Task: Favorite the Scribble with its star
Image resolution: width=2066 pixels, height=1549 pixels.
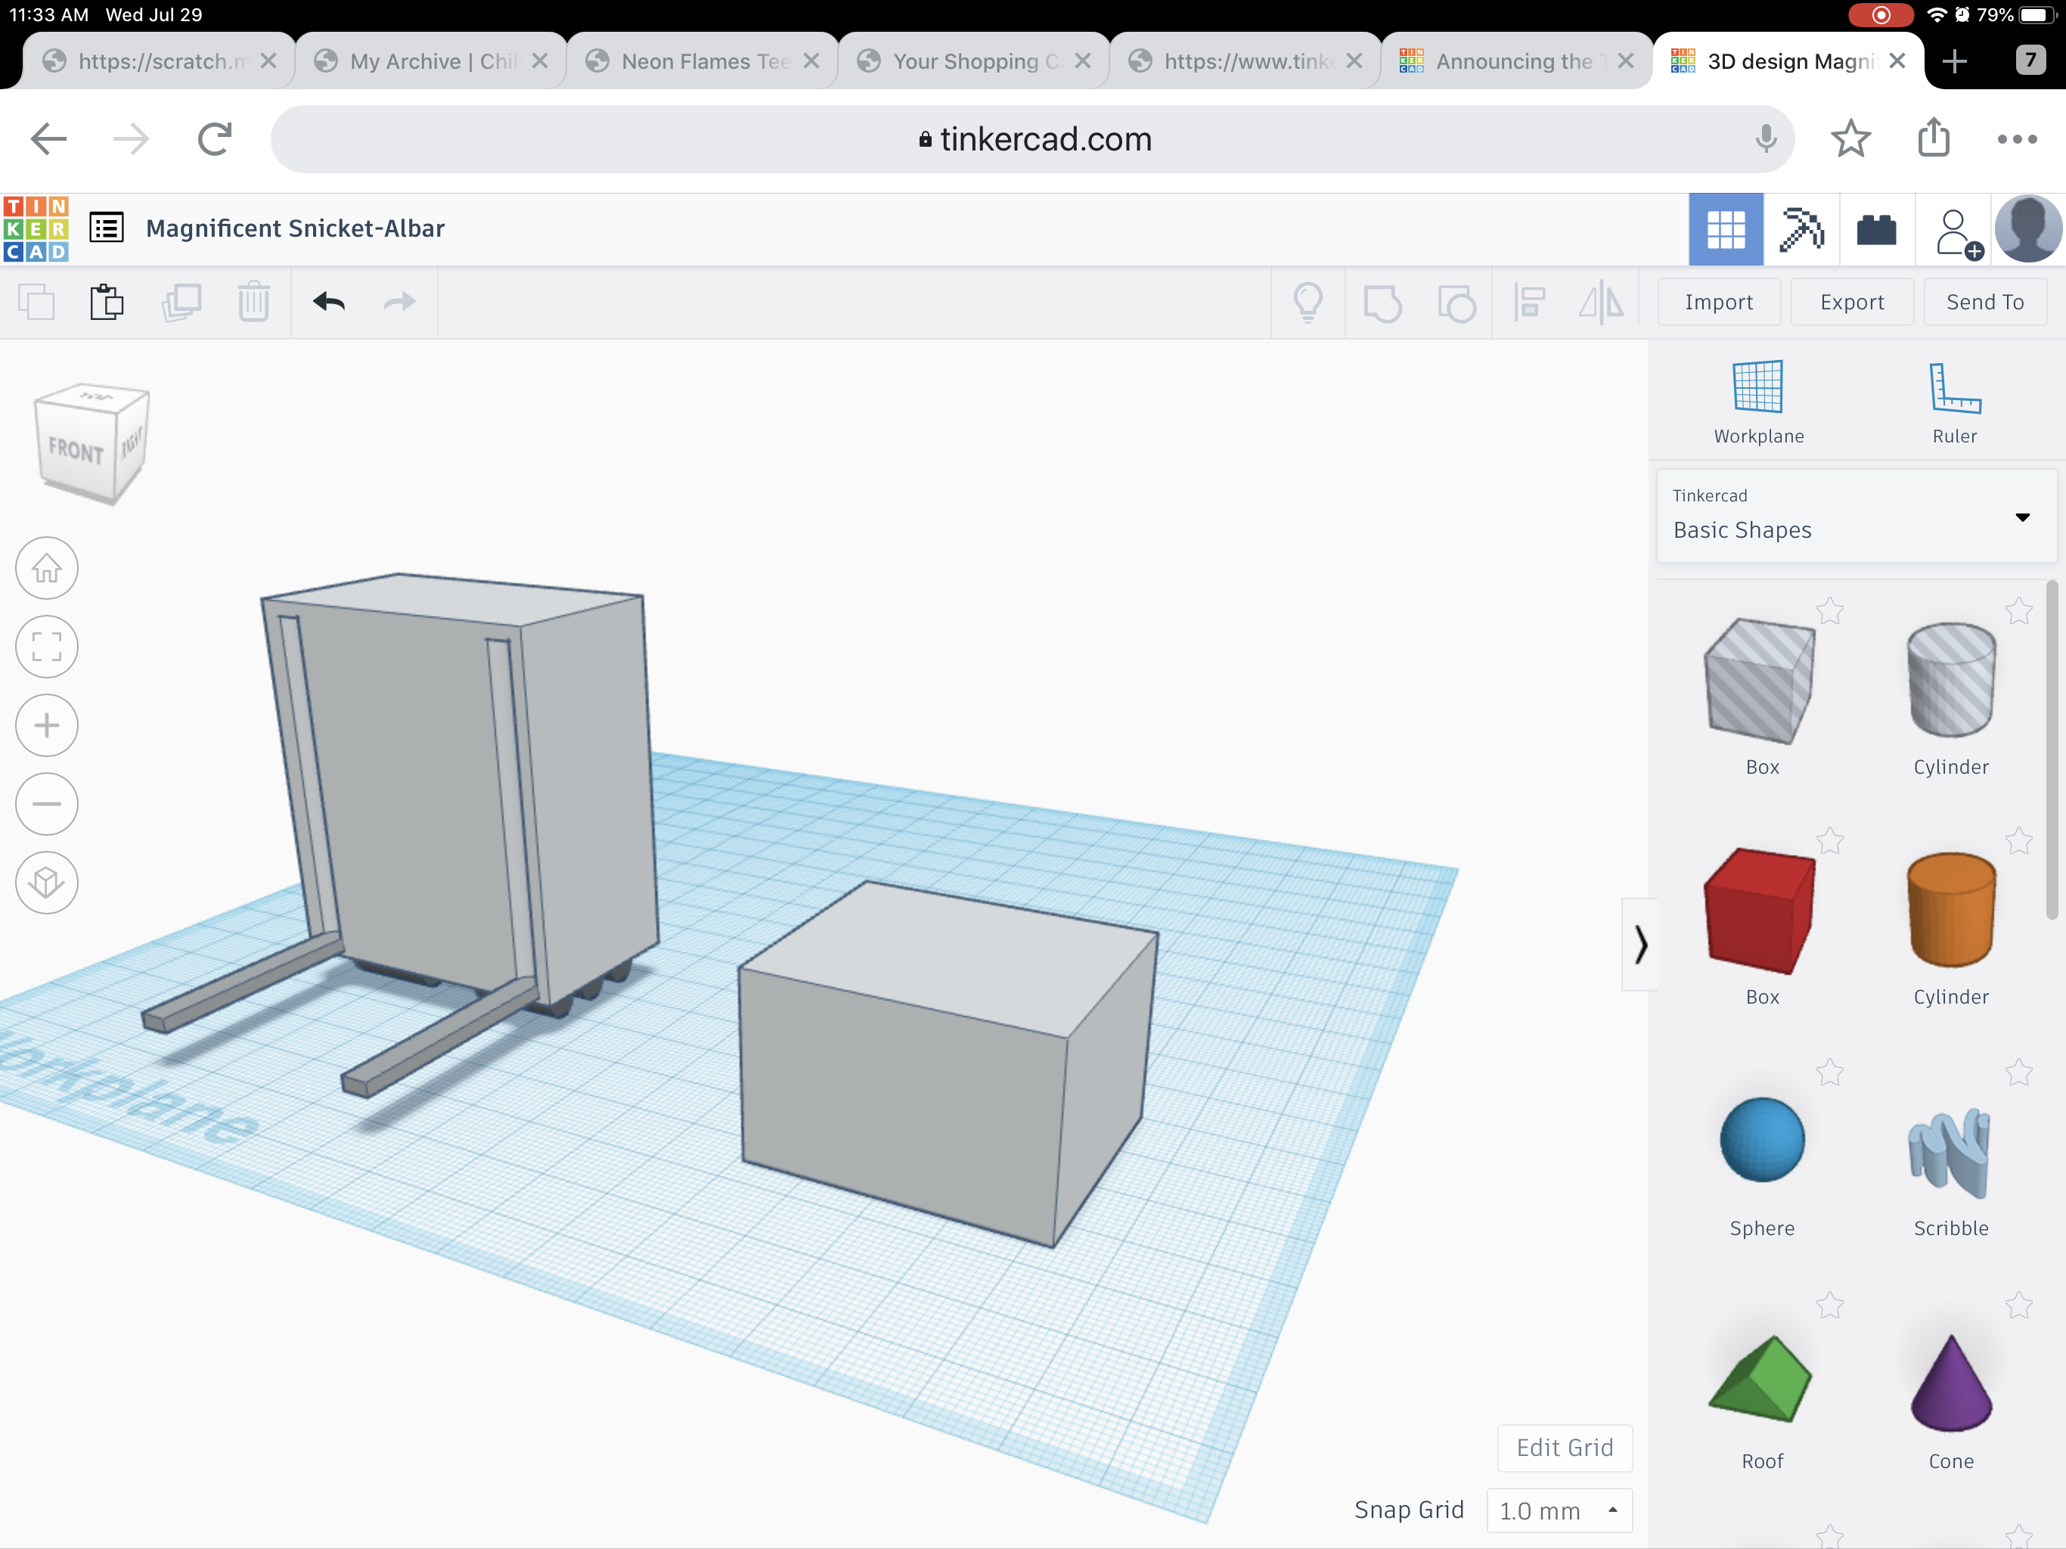Action: pos(2018,1073)
